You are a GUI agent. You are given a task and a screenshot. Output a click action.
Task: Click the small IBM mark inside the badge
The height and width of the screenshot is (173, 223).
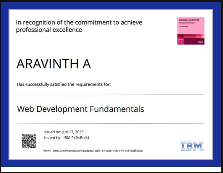click(200, 42)
